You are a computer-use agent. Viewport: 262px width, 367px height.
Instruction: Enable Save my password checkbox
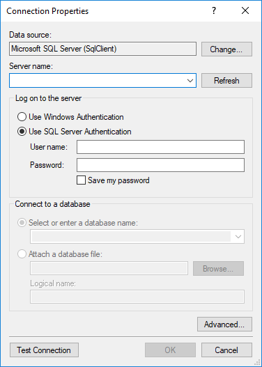pyautogui.click(x=81, y=180)
